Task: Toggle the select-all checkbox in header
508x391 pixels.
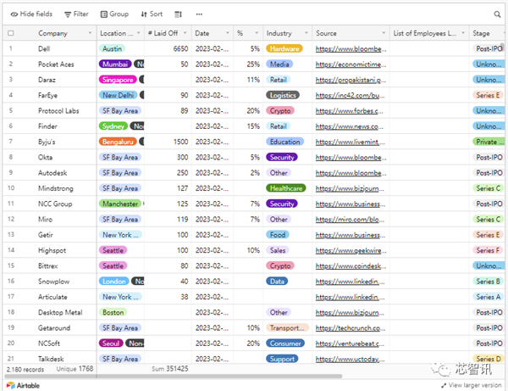Action: 11,33
